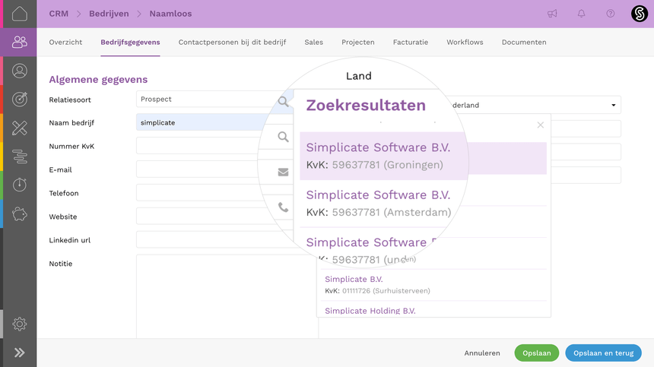Switch to the Facturatie tab
Image resolution: width=654 pixels, height=367 pixels.
point(411,42)
